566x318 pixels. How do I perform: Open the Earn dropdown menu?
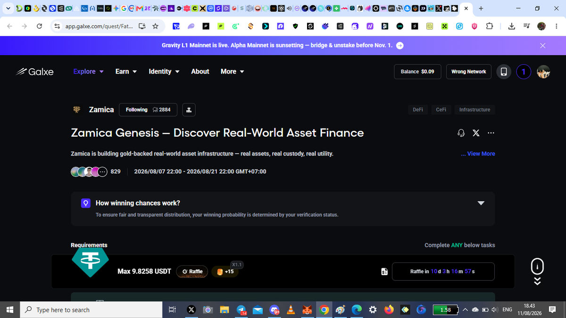click(126, 72)
